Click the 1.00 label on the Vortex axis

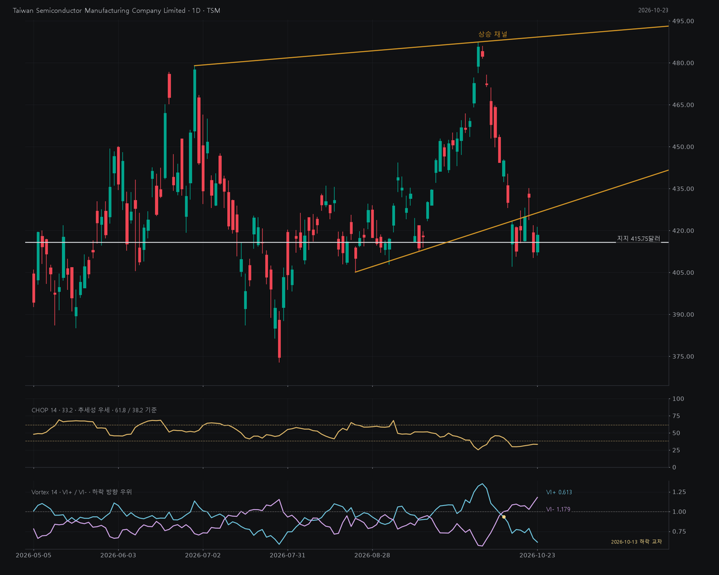[680, 512]
